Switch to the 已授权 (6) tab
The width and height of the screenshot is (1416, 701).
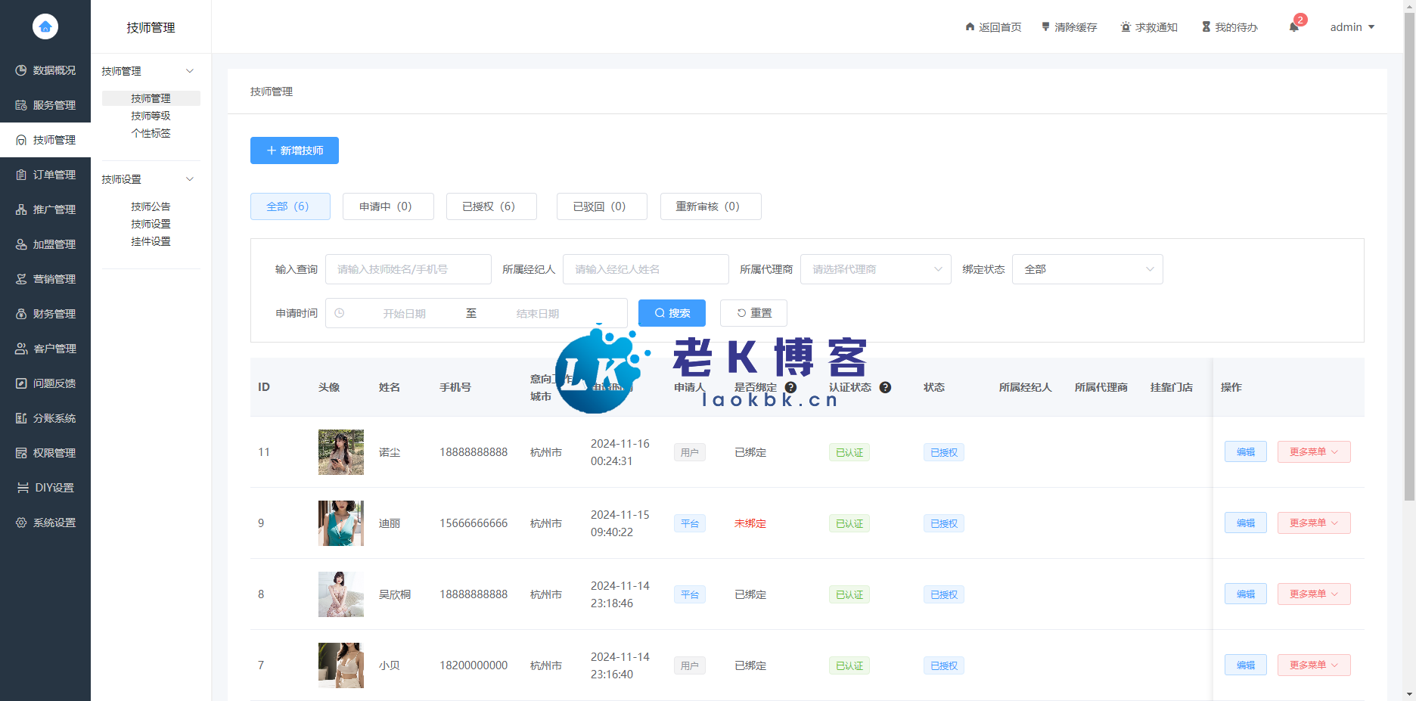tap(491, 206)
